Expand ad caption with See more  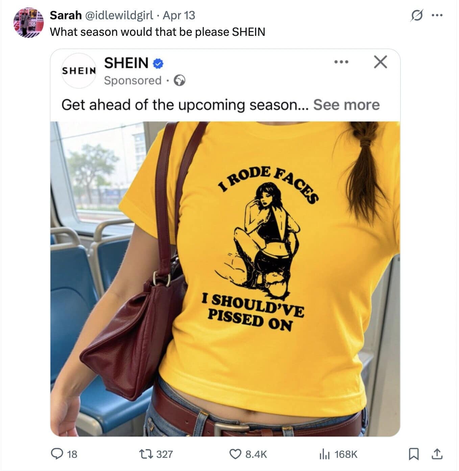[x=346, y=105]
